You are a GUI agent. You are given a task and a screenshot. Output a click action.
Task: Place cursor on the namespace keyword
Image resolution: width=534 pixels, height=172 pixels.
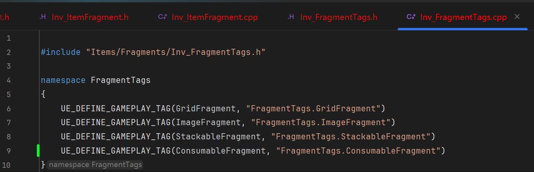tap(63, 81)
